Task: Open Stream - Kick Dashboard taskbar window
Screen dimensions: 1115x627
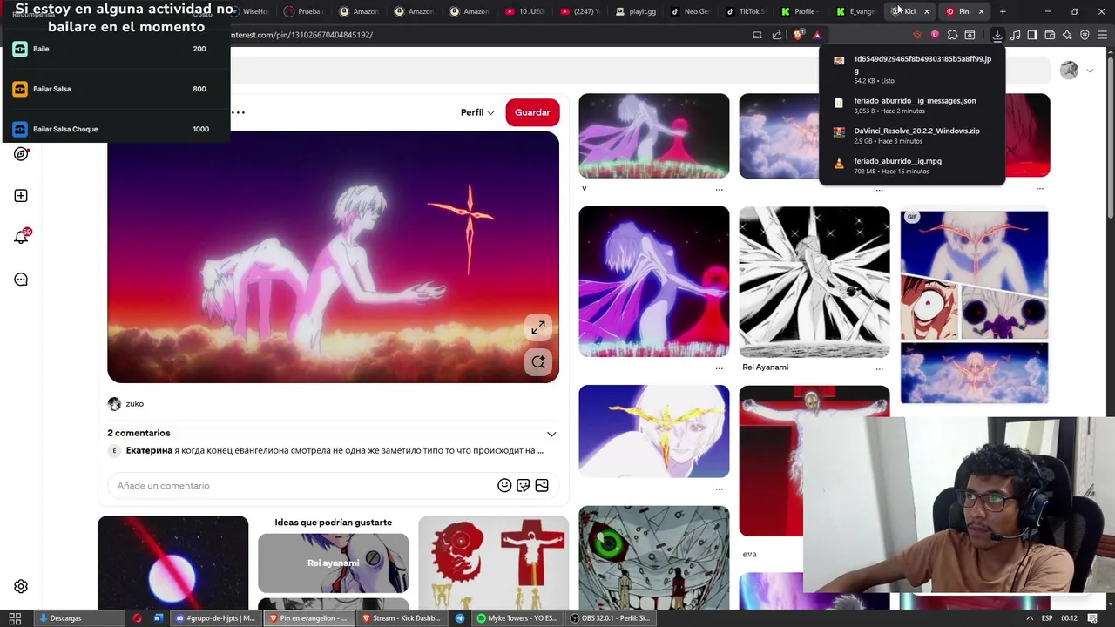Action: pyautogui.click(x=402, y=618)
